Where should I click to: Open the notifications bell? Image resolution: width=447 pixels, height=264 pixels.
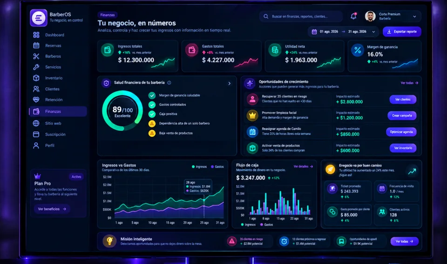point(353,16)
